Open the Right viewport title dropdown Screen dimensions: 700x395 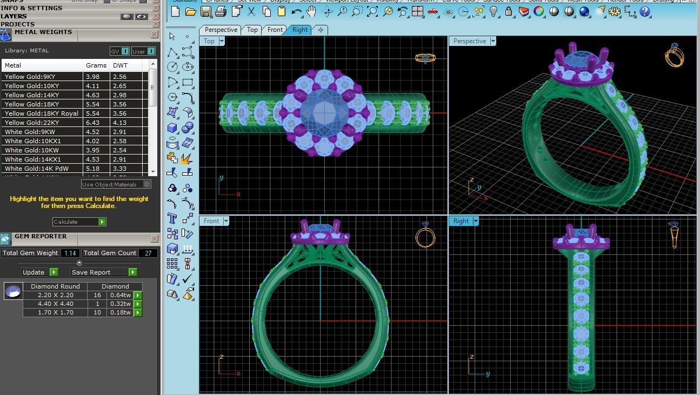[476, 221]
